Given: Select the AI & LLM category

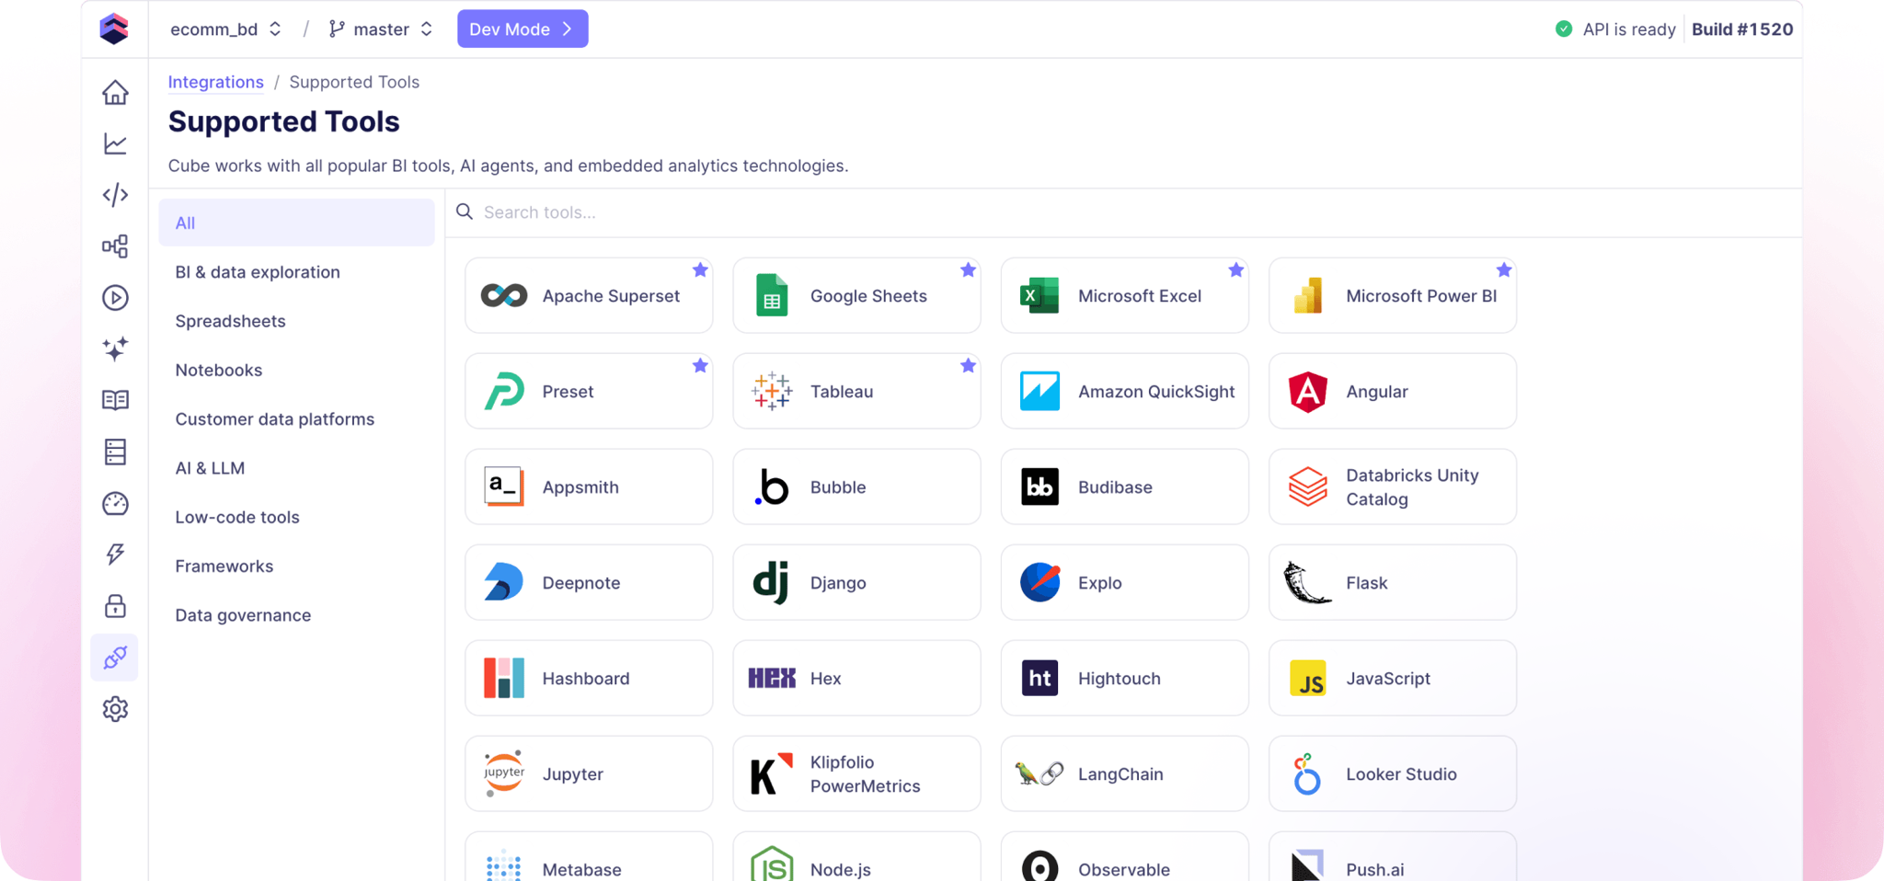Looking at the screenshot, I should (x=296, y=468).
